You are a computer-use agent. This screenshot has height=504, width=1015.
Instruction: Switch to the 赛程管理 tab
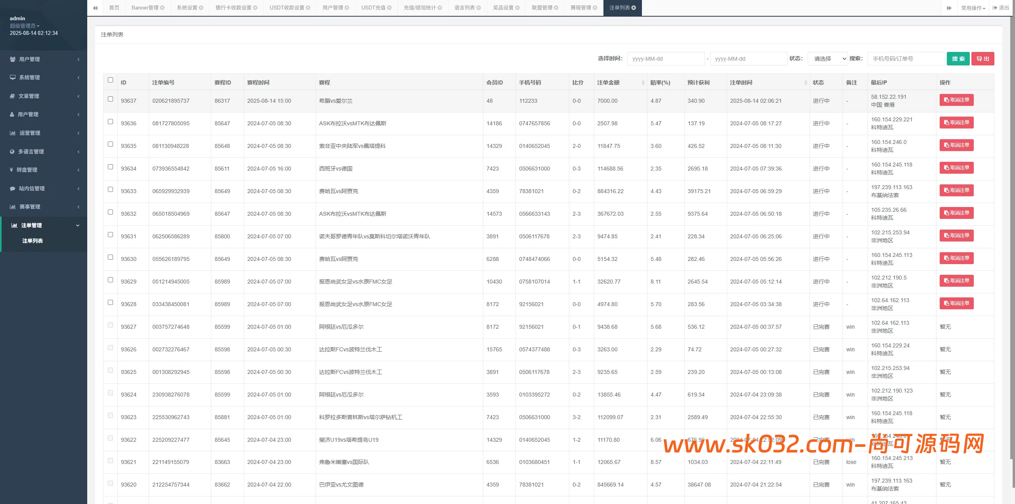pos(580,8)
